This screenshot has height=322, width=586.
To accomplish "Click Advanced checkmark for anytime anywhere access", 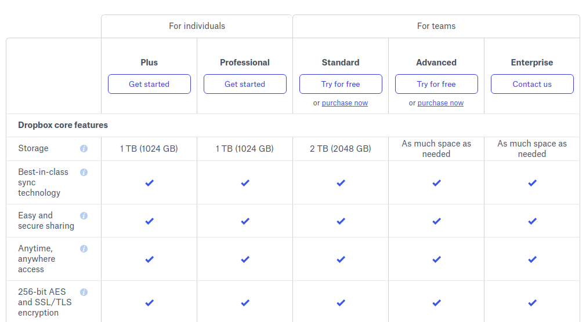I will coord(436,259).
